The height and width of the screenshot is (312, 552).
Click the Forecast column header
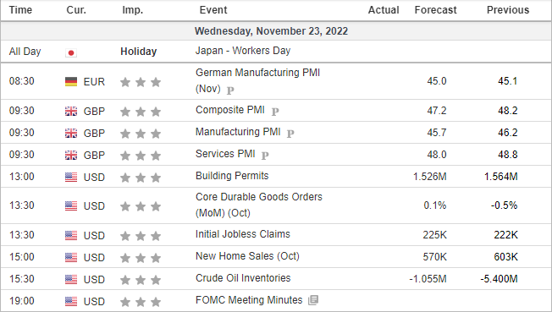[435, 10]
